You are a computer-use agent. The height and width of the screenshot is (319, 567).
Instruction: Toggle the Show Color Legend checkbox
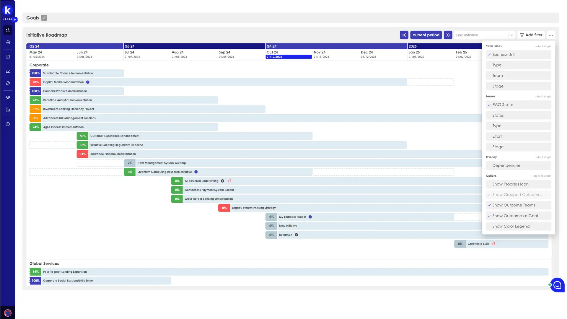click(511, 226)
